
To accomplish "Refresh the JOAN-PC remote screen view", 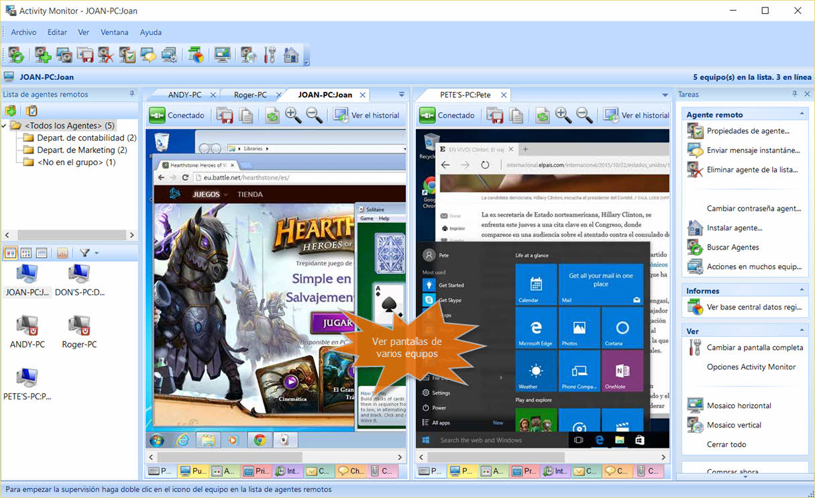I will [272, 115].
